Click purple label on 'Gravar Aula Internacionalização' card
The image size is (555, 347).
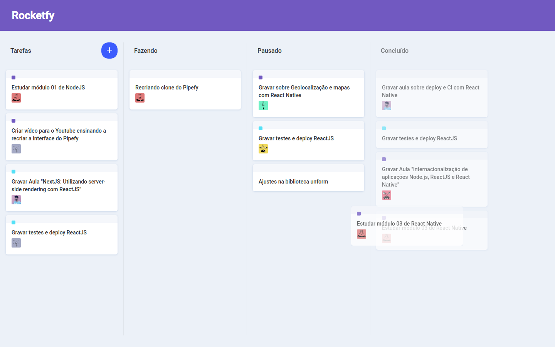384,159
